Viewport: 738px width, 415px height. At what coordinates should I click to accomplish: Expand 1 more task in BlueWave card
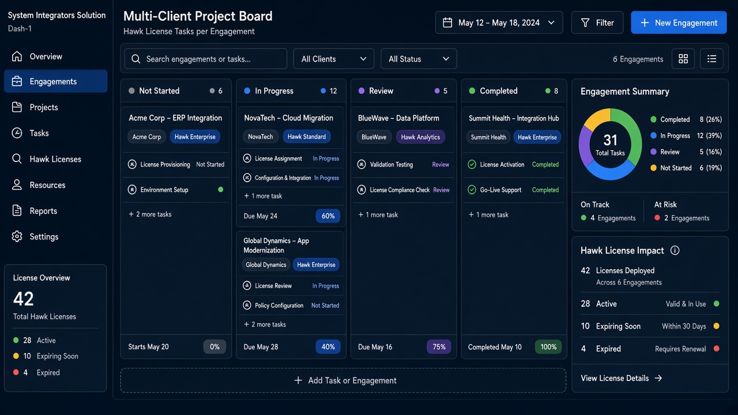click(x=378, y=214)
